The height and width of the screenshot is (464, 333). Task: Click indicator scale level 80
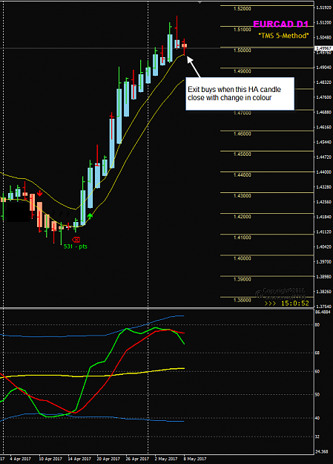pos(317,324)
